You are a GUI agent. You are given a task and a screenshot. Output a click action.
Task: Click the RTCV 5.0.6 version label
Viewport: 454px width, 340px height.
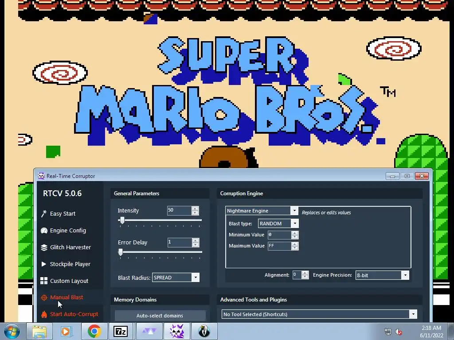62,193
